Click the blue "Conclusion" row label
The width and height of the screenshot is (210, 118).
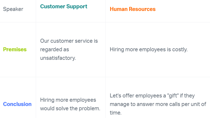(x=17, y=104)
